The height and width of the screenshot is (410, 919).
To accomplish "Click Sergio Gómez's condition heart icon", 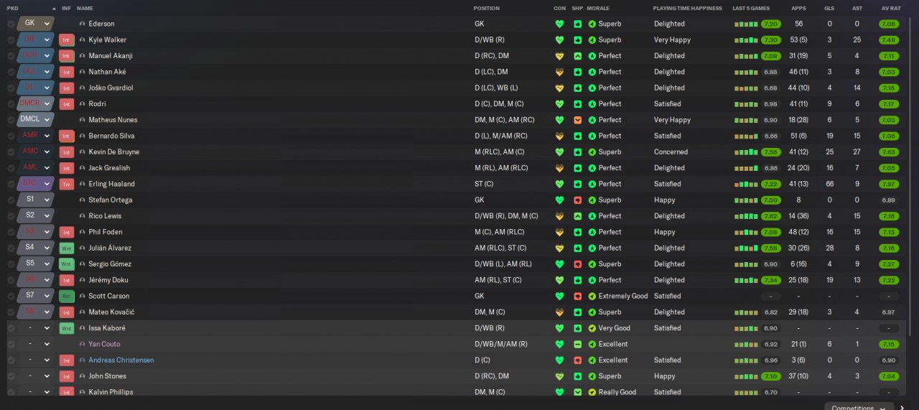I will [560, 264].
